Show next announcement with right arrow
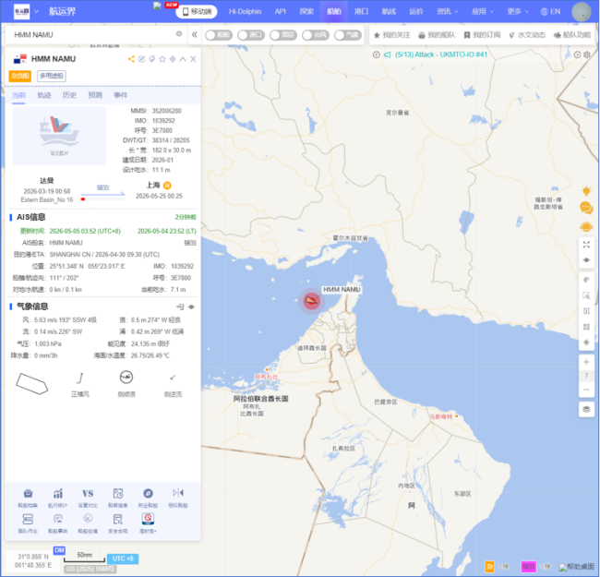The width and height of the screenshot is (600, 577). click(577, 54)
